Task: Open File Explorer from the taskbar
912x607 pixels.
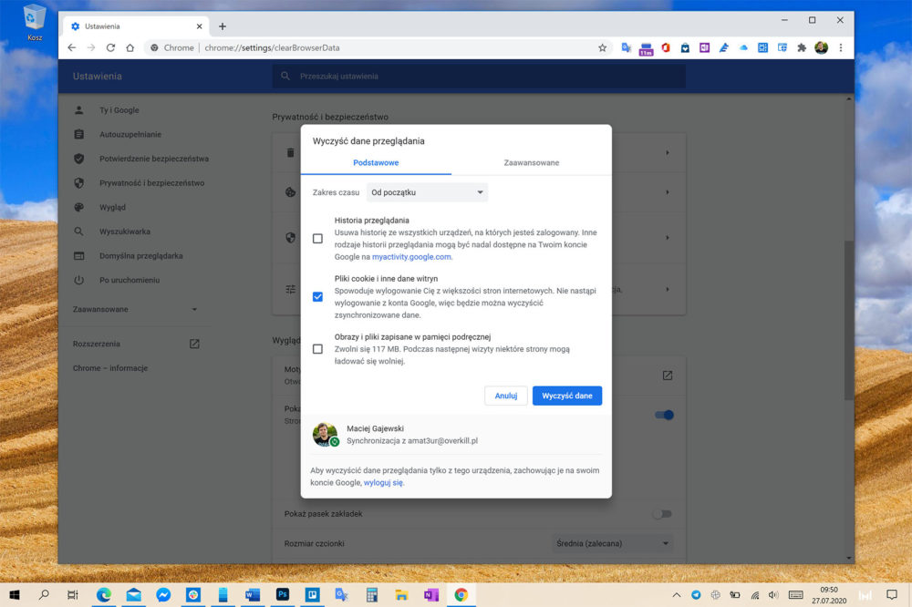Action: click(x=401, y=594)
